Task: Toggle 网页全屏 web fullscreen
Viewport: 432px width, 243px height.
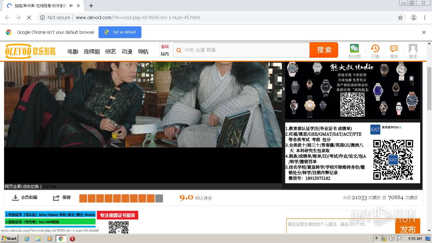Action: 23,186
